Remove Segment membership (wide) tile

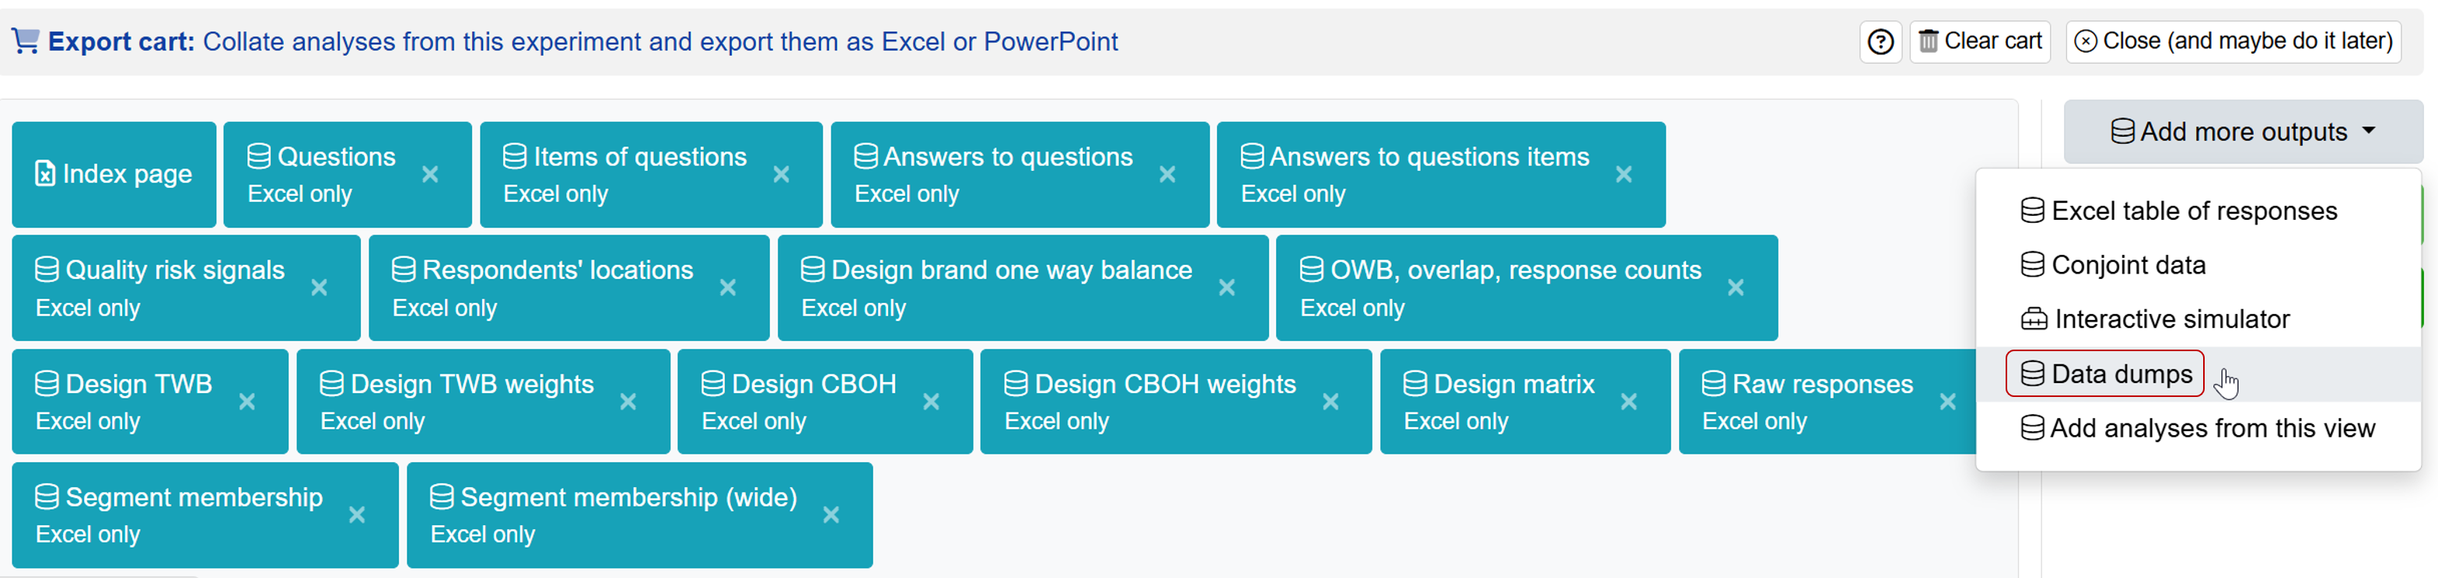[x=830, y=514]
